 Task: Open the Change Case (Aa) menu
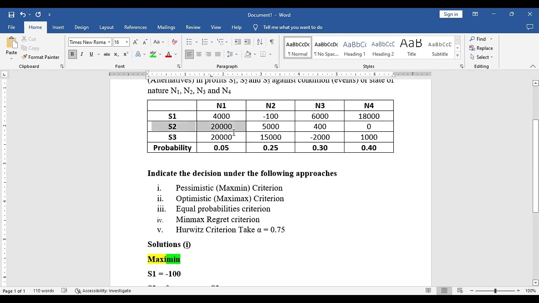(158, 42)
